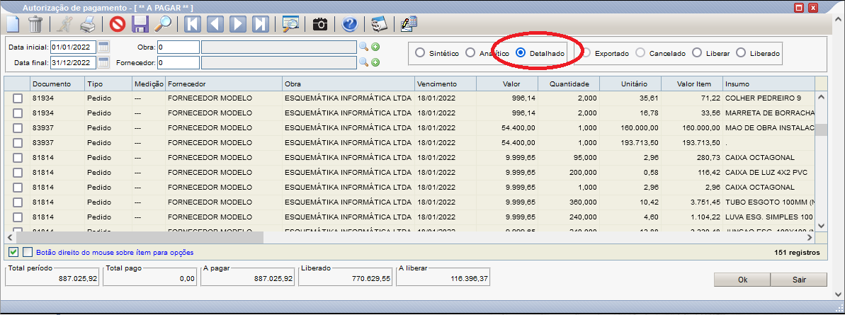Click green plus icon for Fornecedor
Viewport: 845px width, 315px height.
[x=375, y=62]
